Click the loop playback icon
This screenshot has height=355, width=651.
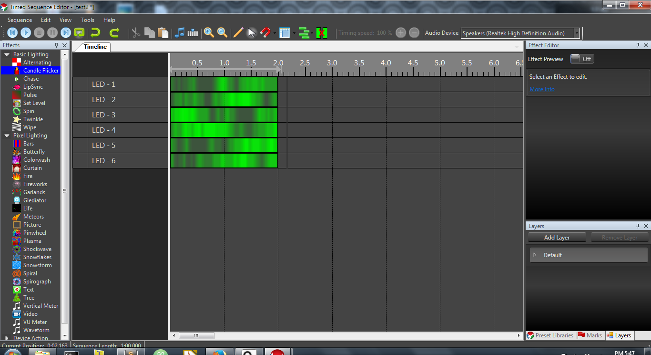[80, 33]
